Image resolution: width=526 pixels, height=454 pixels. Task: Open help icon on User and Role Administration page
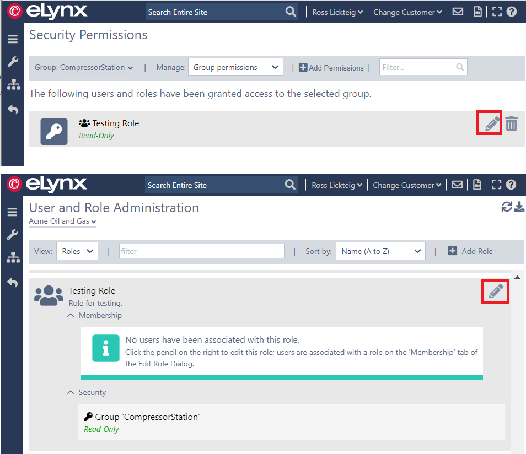click(511, 185)
